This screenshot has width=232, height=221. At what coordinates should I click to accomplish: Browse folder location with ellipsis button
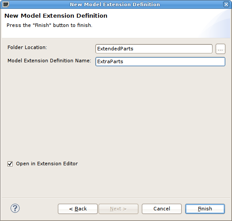pyautogui.click(x=221, y=49)
